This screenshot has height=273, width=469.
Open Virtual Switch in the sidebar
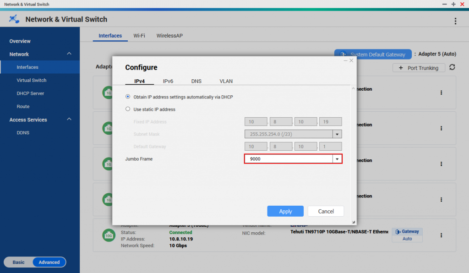click(32, 80)
